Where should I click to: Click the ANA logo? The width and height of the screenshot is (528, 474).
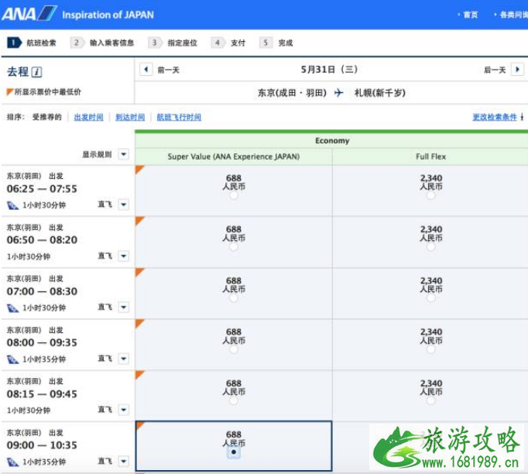29,14
